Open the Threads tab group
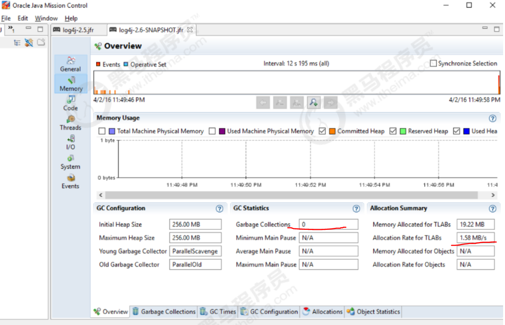This screenshot has width=505, height=325. (70, 123)
